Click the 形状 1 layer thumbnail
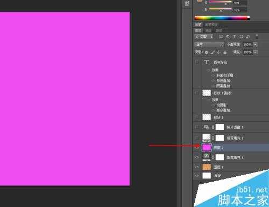Viewport: 269px width, 207px height. point(207,118)
